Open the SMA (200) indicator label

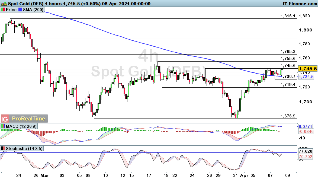(33, 9)
